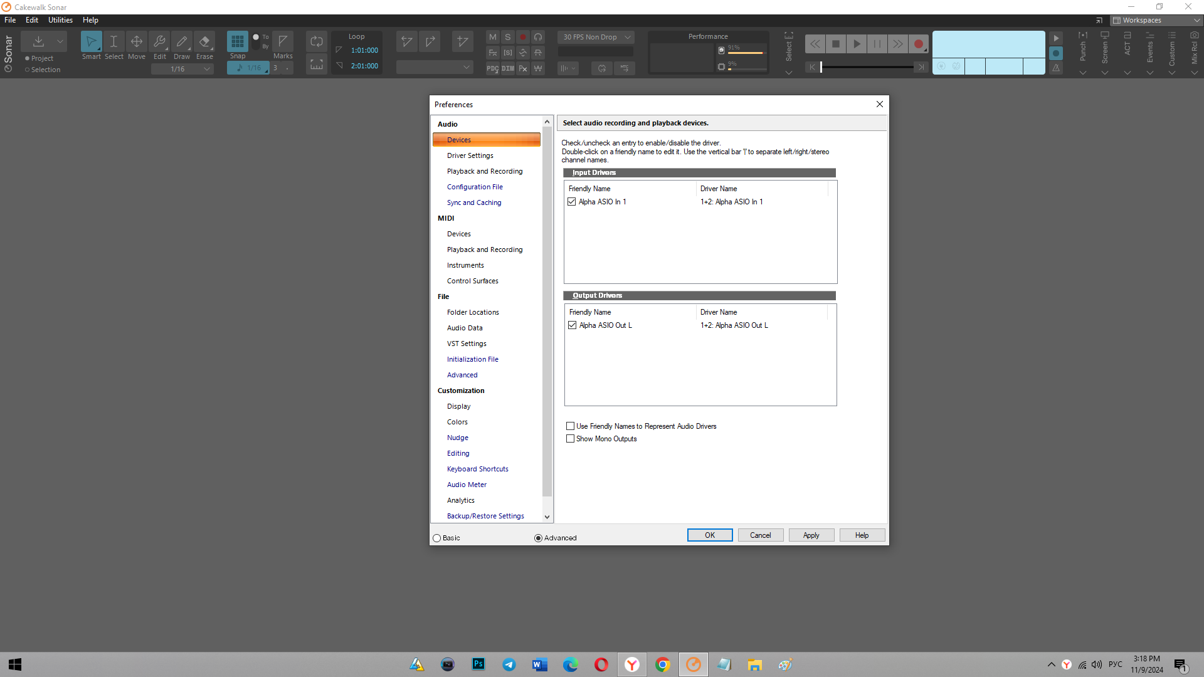Pick the Edit wrench tool
The width and height of the screenshot is (1204, 677).
[x=159, y=42]
